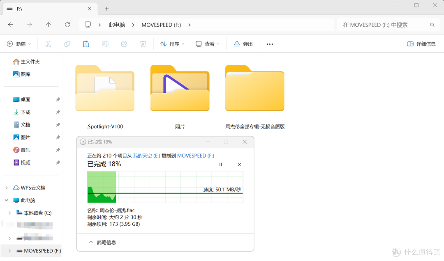This screenshot has width=444, height=261.
Task: Pause the file copy operation
Action: coord(221,165)
